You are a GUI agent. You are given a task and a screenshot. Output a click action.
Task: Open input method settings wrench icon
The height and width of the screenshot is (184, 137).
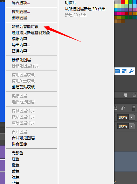131,71
